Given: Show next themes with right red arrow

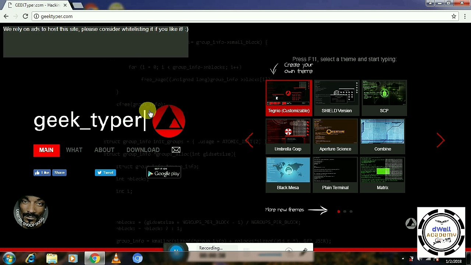Looking at the screenshot, I should pos(441,140).
